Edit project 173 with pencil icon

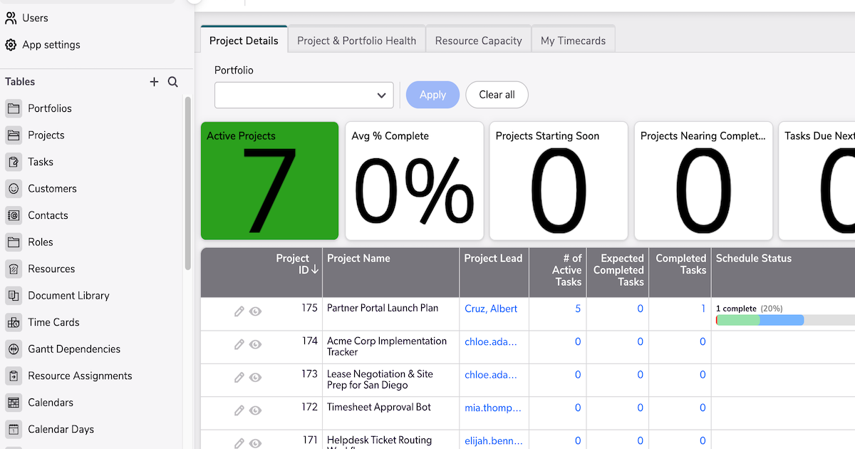239,377
